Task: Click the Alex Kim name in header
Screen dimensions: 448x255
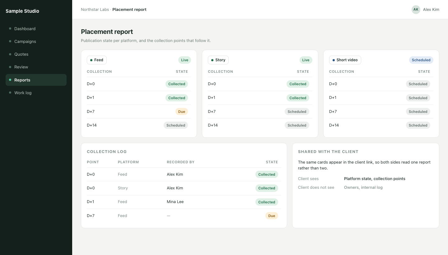Action: 431,10
